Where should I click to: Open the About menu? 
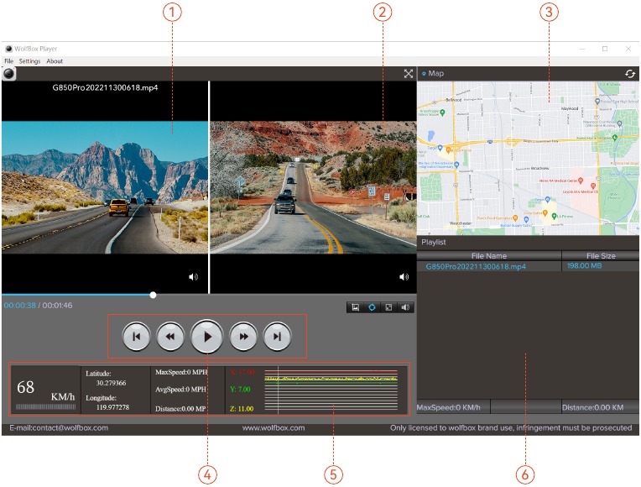tap(55, 61)
